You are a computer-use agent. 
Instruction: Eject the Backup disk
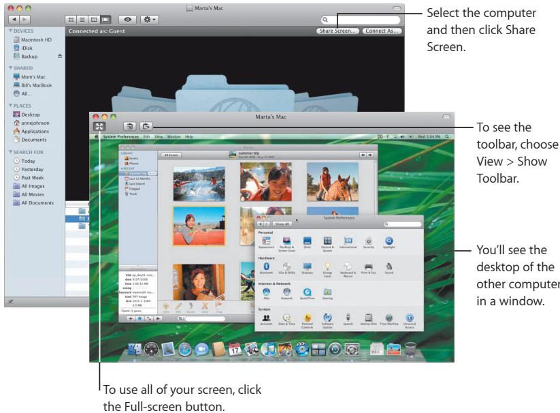[60, 56]
